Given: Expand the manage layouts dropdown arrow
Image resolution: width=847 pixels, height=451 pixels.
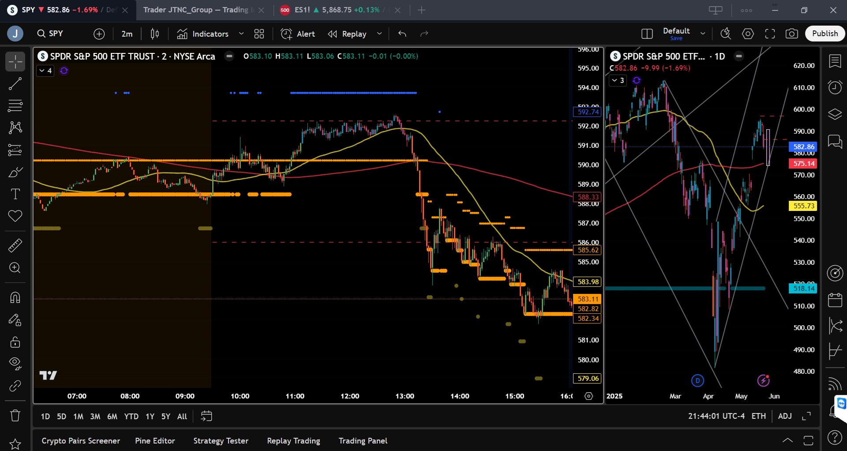Looking at the screenshot, I should pos(703,34).
